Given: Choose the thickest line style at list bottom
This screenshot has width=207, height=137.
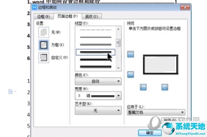Looking at the screenshot, I should [x=96, y=67].
